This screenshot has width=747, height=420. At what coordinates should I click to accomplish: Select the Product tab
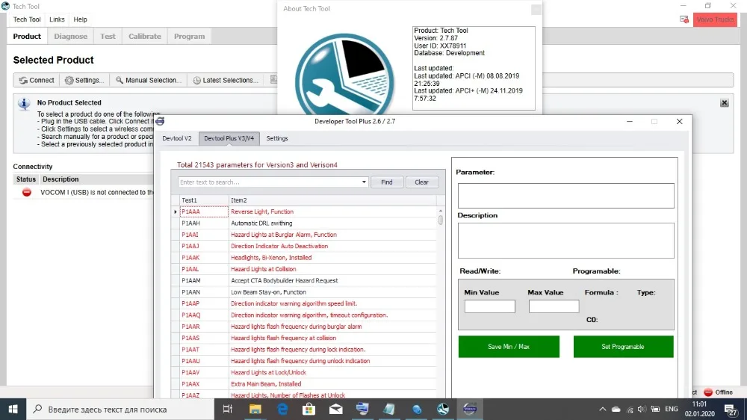tap(27, 36)
